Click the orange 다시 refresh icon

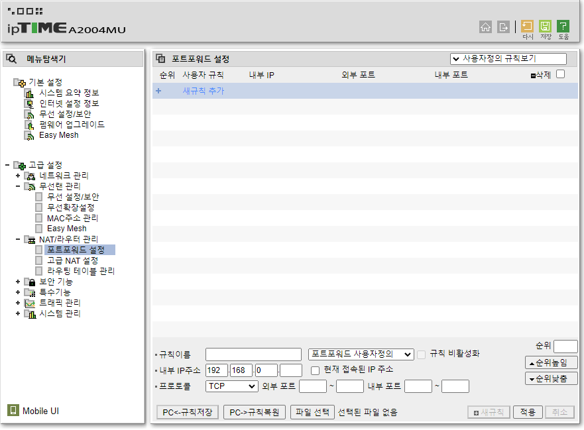[x=527, y=27]
